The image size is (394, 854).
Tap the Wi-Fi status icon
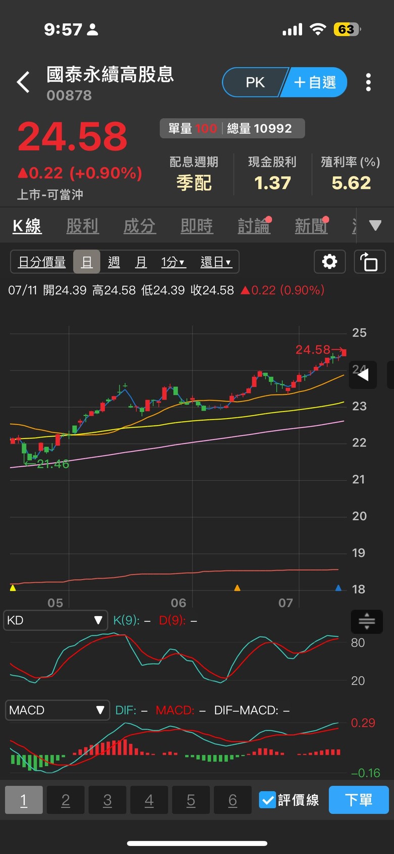pyautogui.click(x=318, y=29)
